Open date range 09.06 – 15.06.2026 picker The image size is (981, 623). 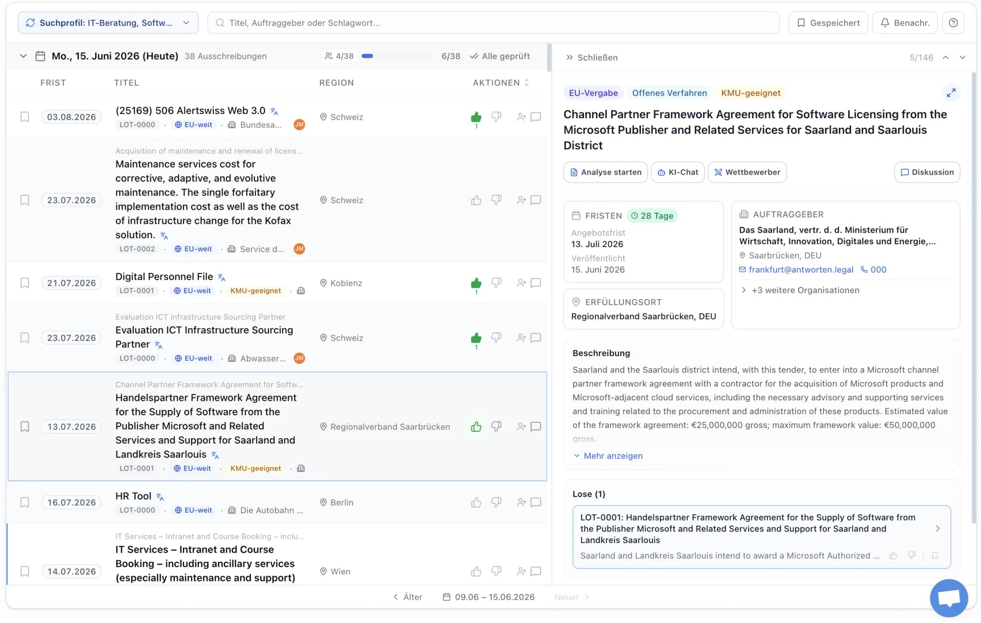489,597
